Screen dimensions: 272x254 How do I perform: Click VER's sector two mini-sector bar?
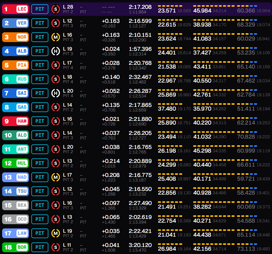tap(214, 20)
